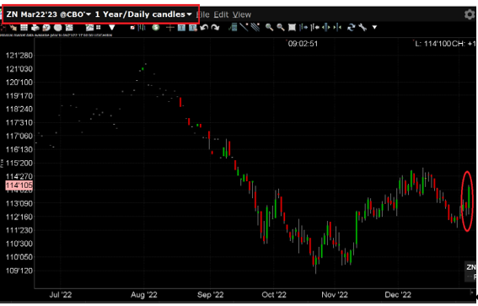Click the 109'120 price axis label
This screenshot has width=478, height=306.
[x=19, y=271]
